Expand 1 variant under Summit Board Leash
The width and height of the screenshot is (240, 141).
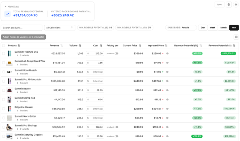pyautogui.click(x=22, y=74)
